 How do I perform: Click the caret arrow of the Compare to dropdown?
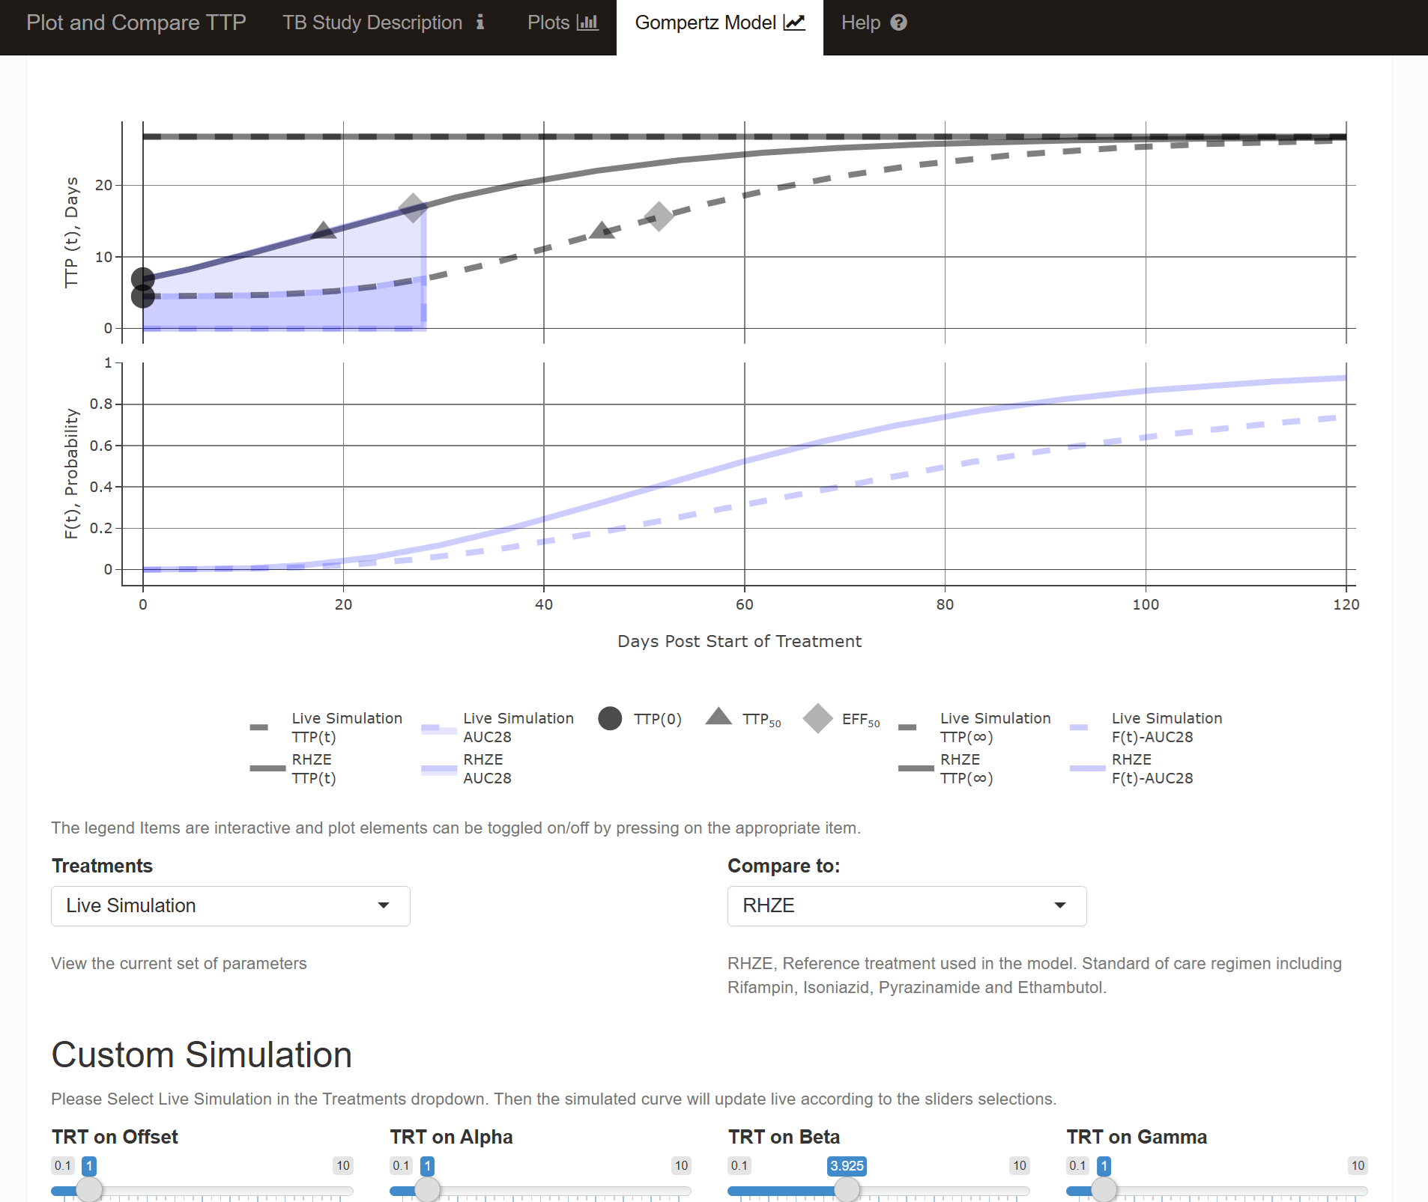(1060, 906)
